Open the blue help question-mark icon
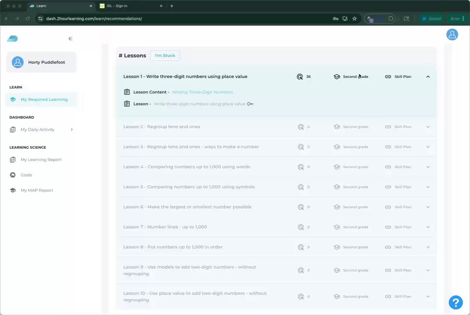Screen dimensions: 470x315 (456, 302)
